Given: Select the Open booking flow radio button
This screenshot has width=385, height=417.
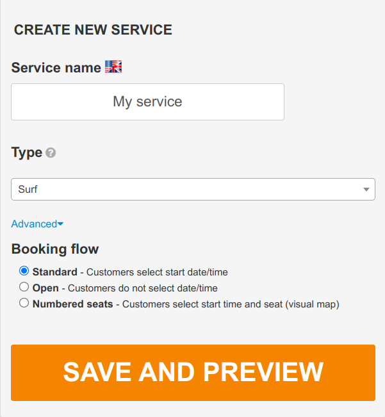Looking at the screenshot, I should tap(24, 287).
